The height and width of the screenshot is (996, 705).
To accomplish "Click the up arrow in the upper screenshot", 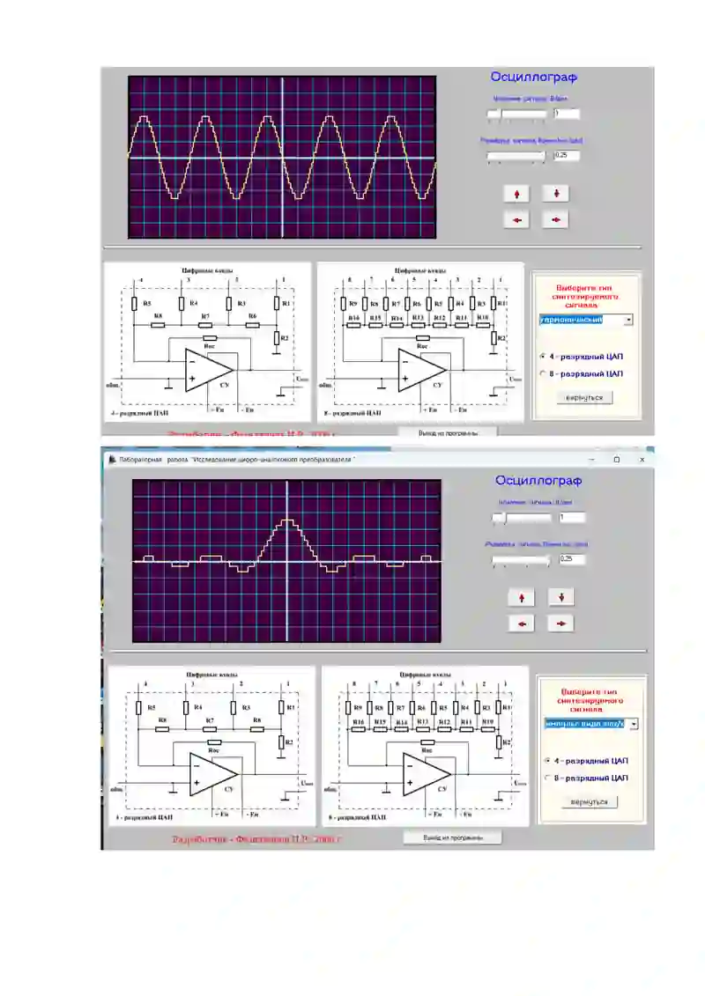I will tap(516, 194).
